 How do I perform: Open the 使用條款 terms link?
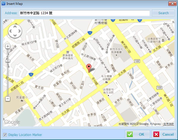tap(169, 124)
